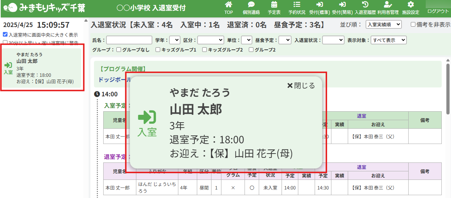The width and height of the screenshot is (451, 198).
Task: Expand the 表示対象 dropdown
Action: coord(388,40)
